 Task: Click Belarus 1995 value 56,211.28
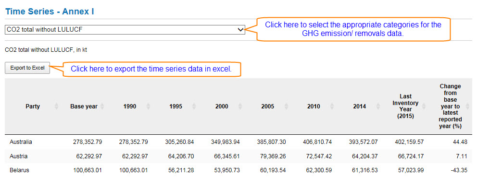tap(181, 170)
